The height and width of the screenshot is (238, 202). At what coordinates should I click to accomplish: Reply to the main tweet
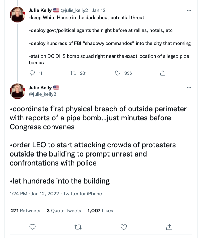click(x=32, y=227)
